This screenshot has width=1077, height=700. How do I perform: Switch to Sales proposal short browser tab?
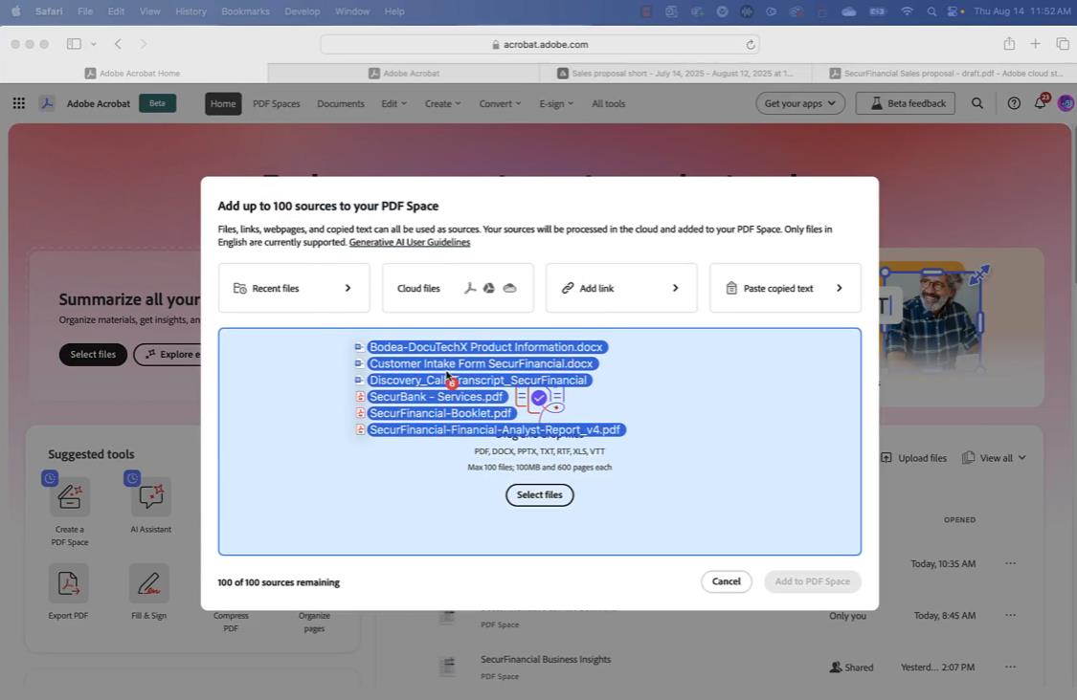tap(675, 73)
